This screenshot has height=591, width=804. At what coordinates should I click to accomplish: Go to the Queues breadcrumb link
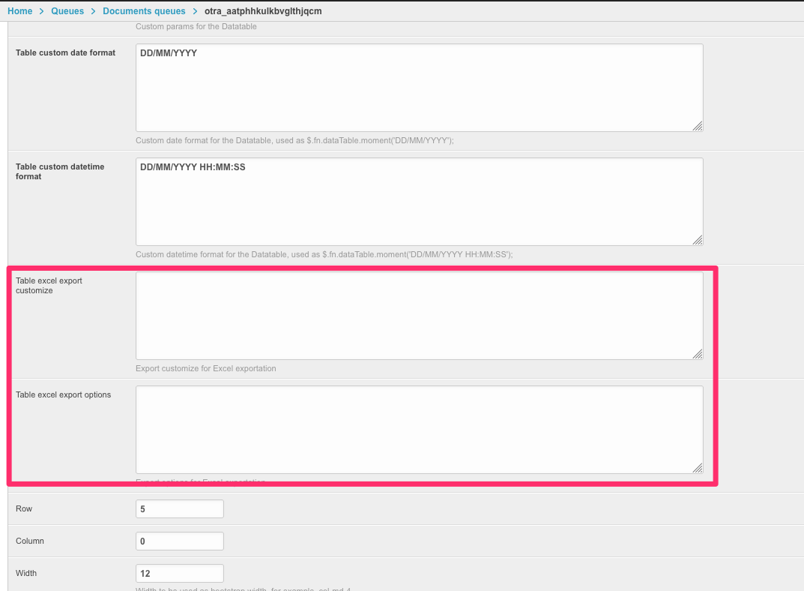coord(67,11)
